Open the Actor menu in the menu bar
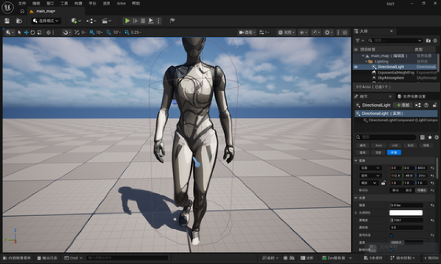441x264 pixels. [121, 3]
